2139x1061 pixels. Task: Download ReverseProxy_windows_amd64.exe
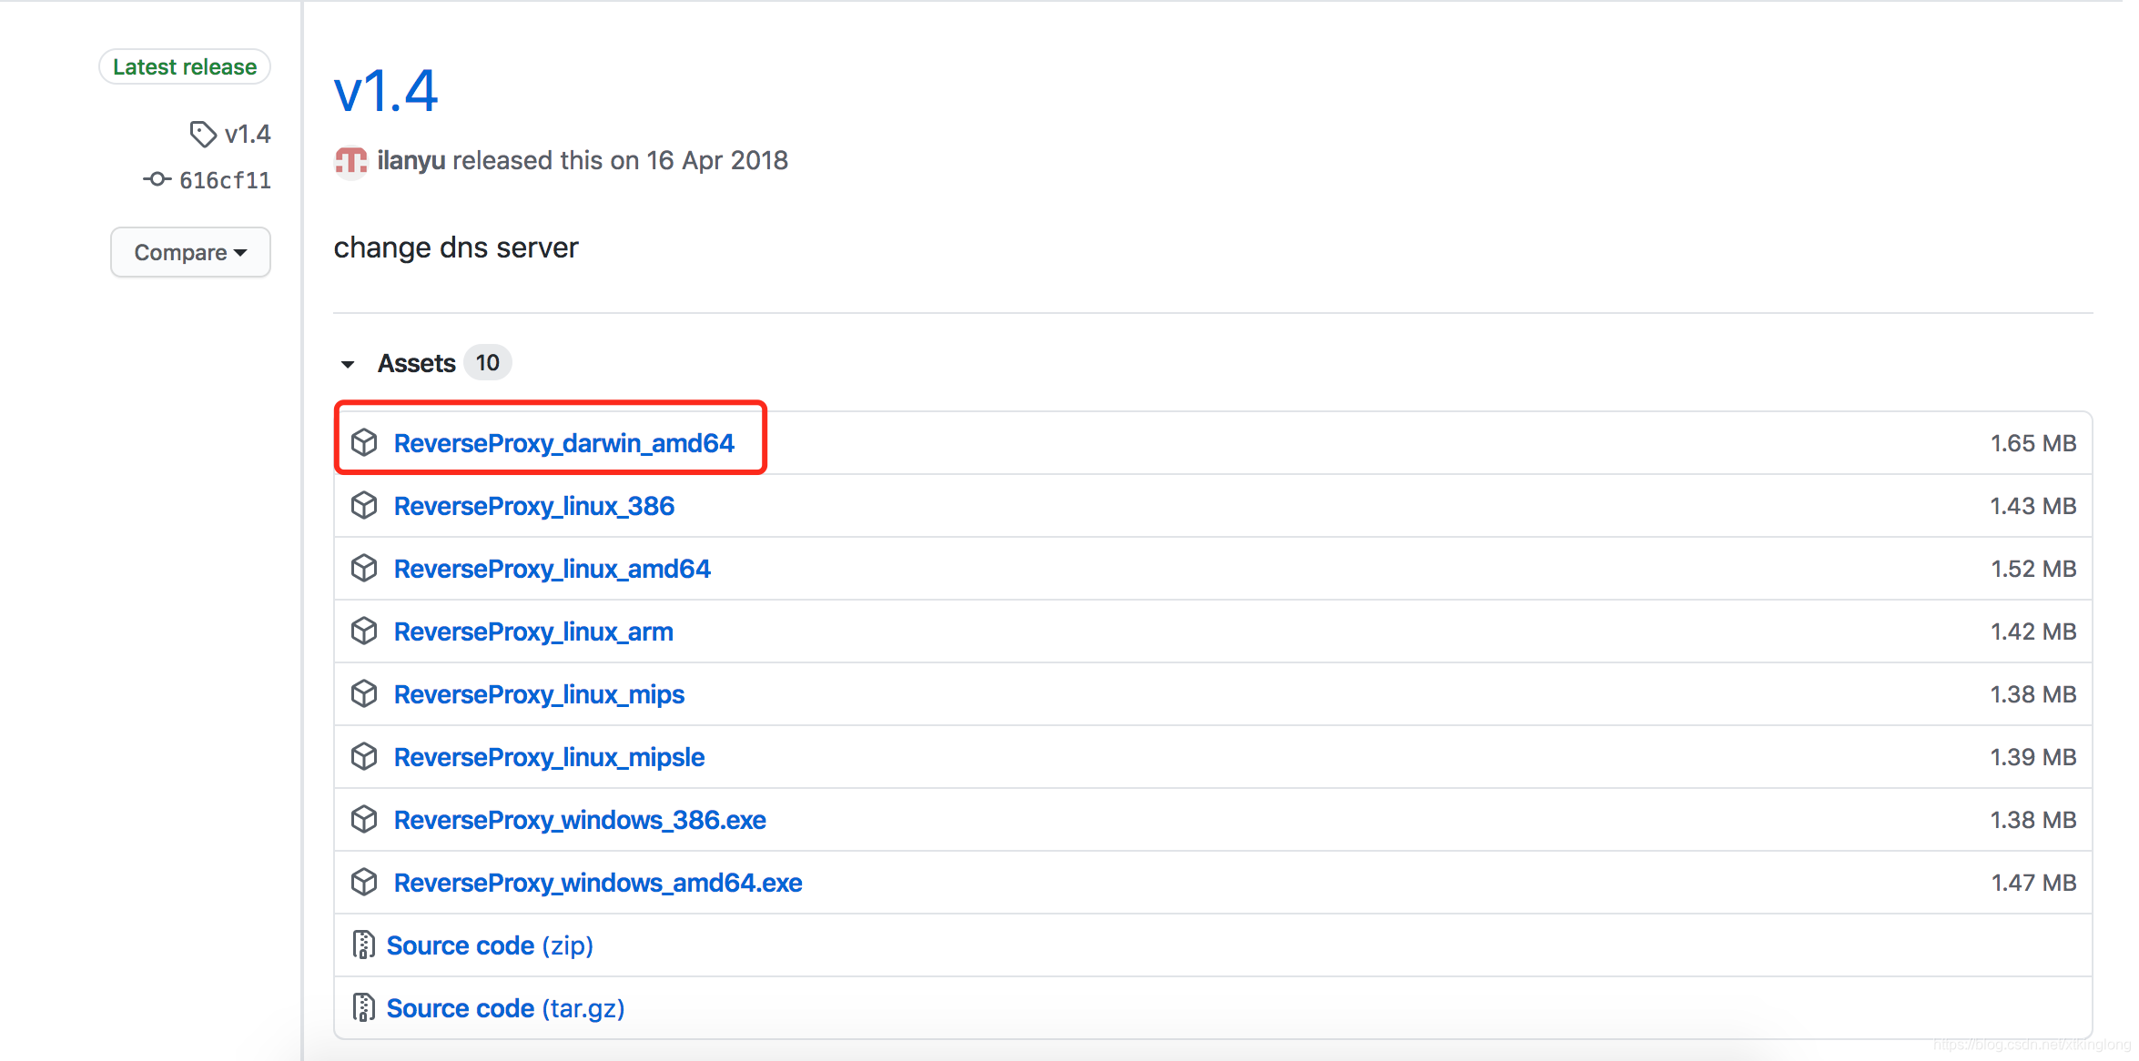click(597, 883)
